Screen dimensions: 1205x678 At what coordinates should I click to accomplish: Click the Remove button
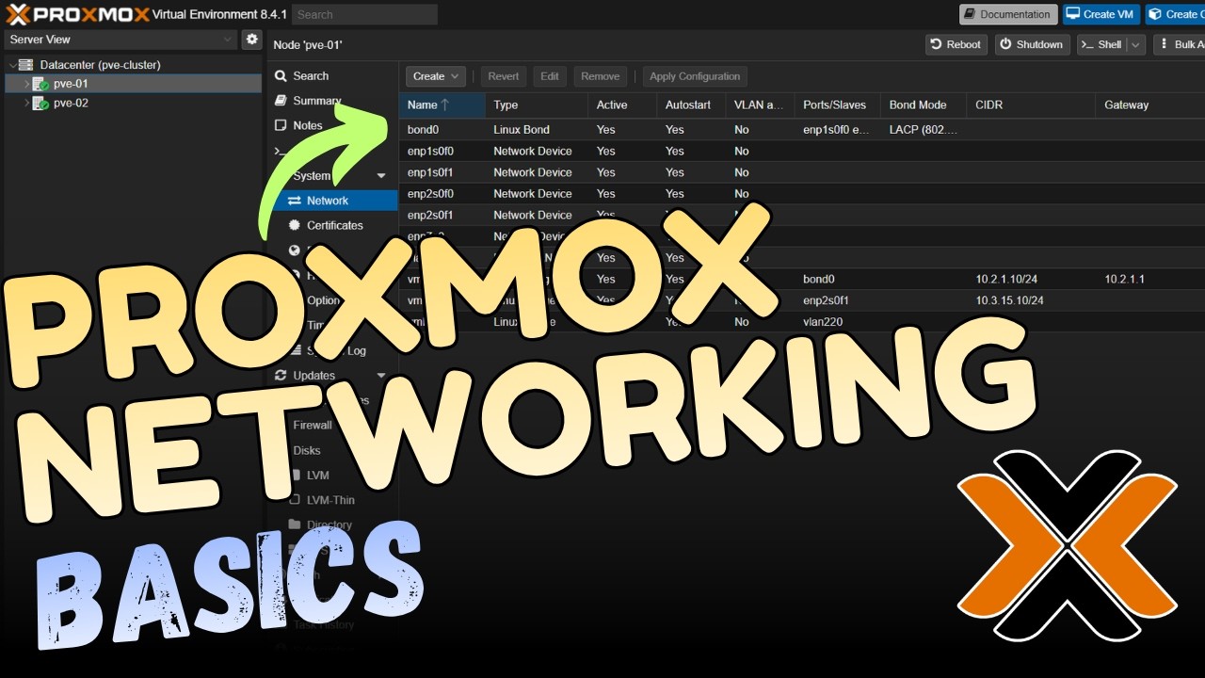[x=601, y=76]
